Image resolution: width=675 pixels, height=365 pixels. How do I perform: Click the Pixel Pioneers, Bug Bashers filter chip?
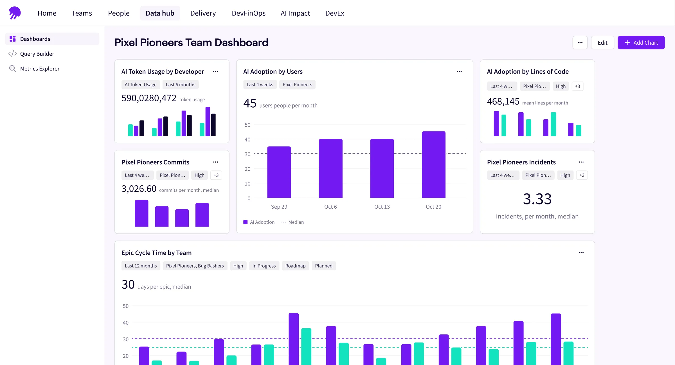pos(195,266)
